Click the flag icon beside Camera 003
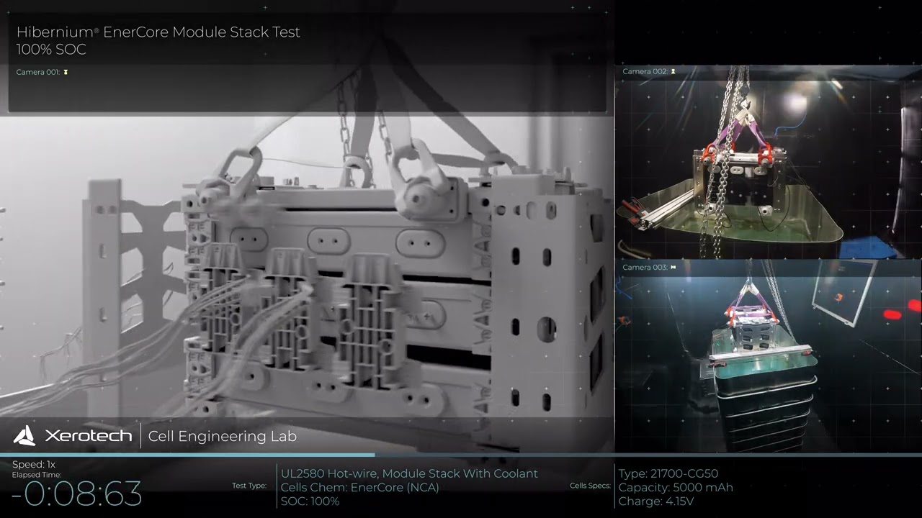922x518 pixels. click(x=673, y=268)
